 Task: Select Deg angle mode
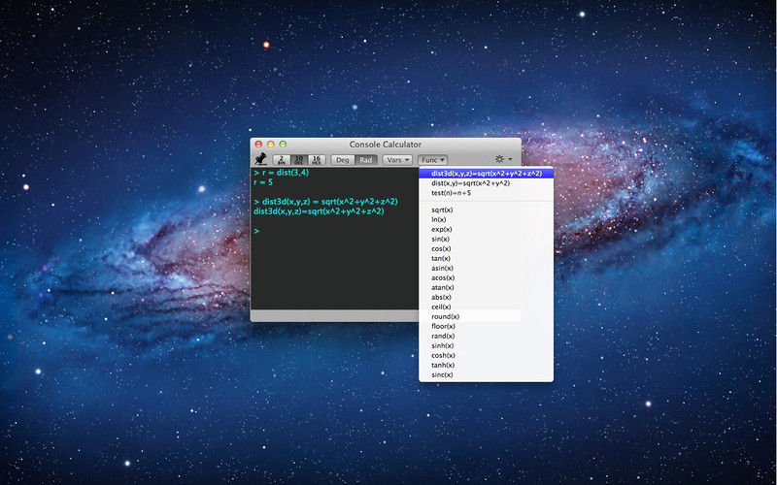click(x=343, y=160)
